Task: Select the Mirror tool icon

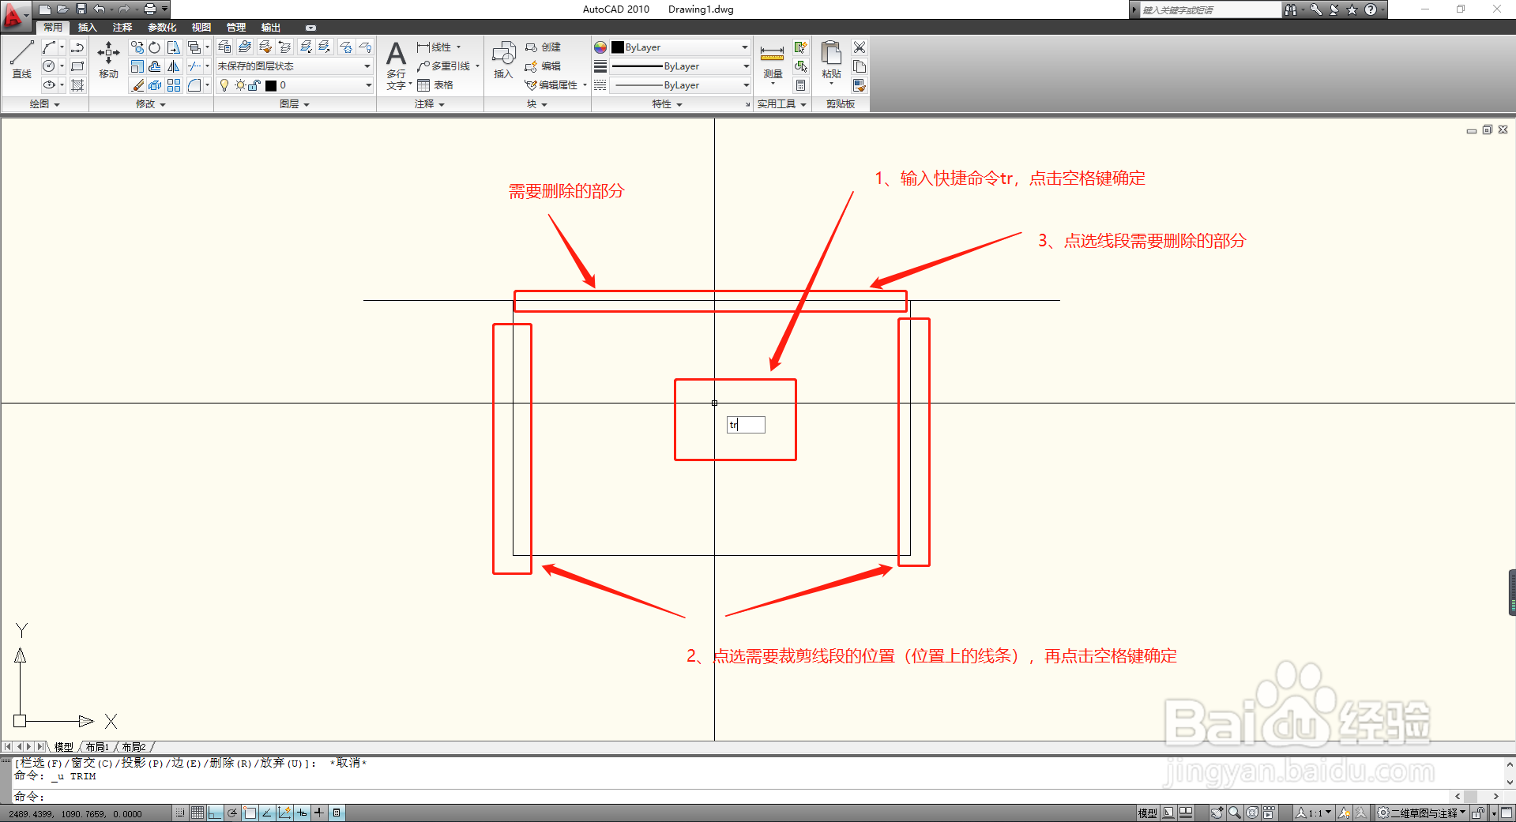Action: 174,66
